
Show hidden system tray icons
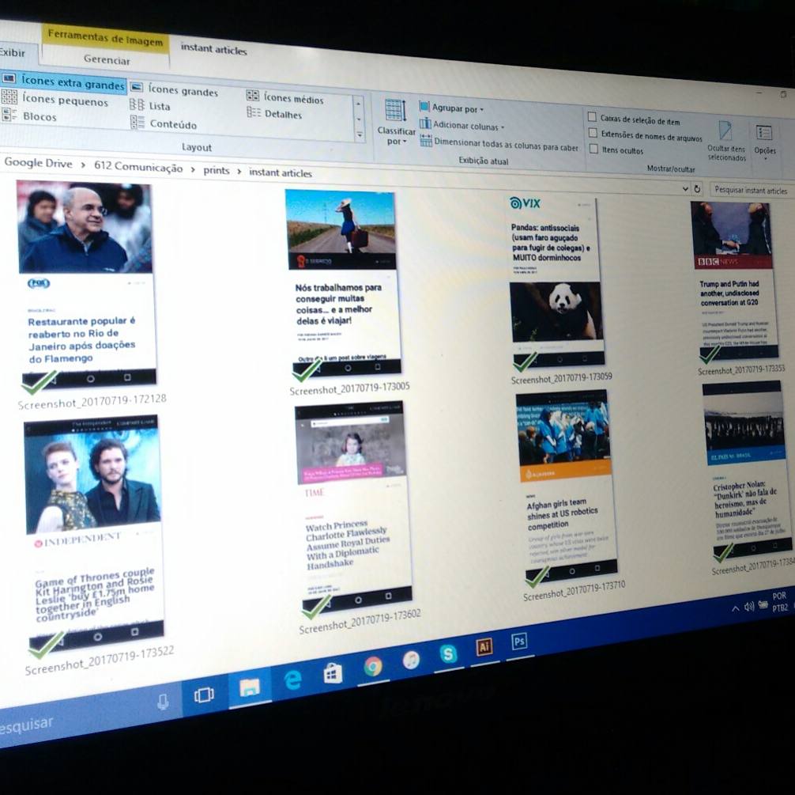pyautogui.click(x=735, y=608)
